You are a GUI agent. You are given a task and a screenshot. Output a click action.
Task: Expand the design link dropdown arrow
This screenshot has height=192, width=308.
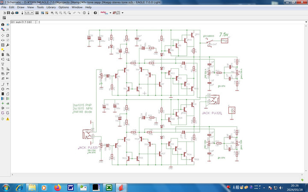point(110,13)
